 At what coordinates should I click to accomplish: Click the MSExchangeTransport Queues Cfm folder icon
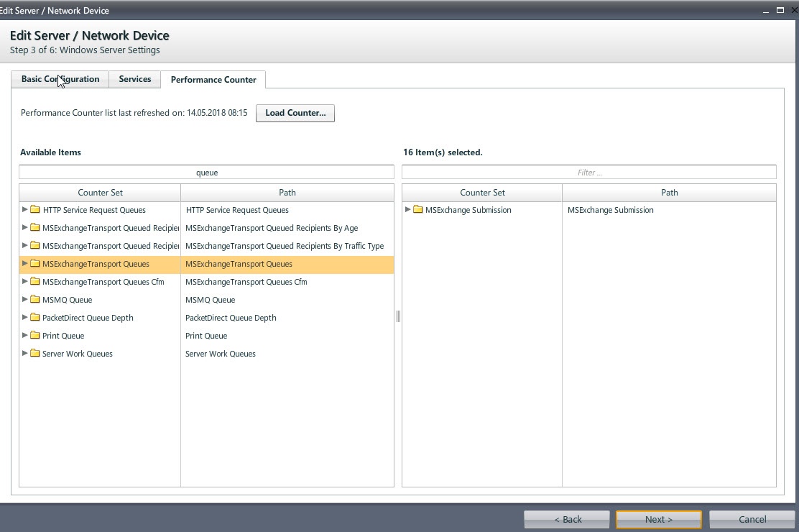tap(34, 282)
